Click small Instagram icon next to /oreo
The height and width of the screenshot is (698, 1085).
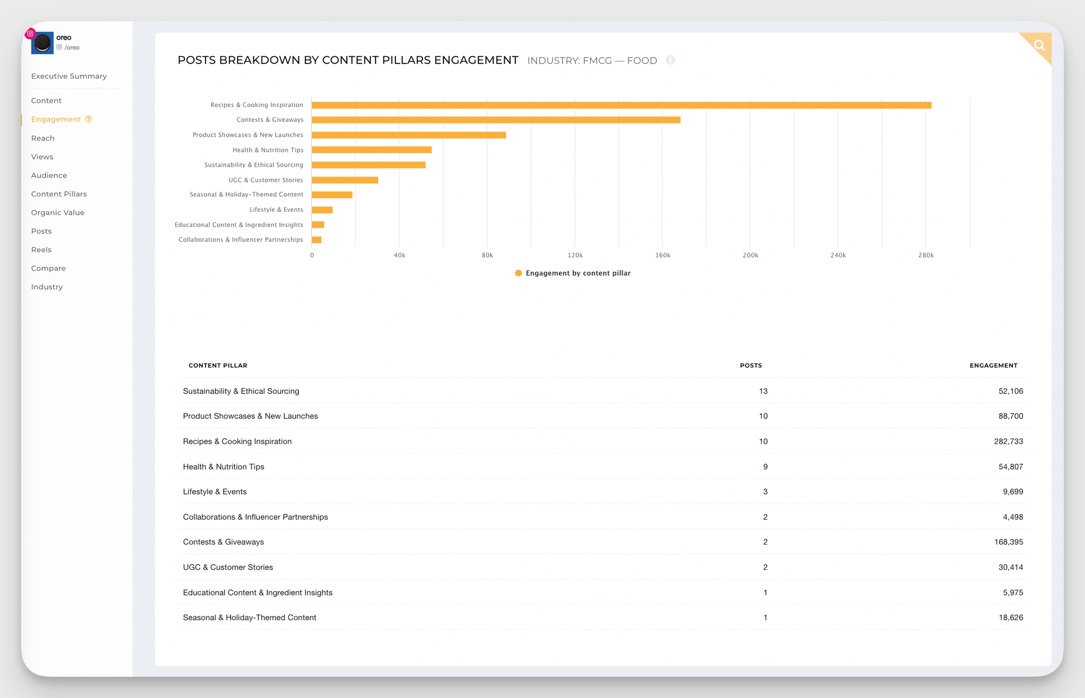point(59,47)
